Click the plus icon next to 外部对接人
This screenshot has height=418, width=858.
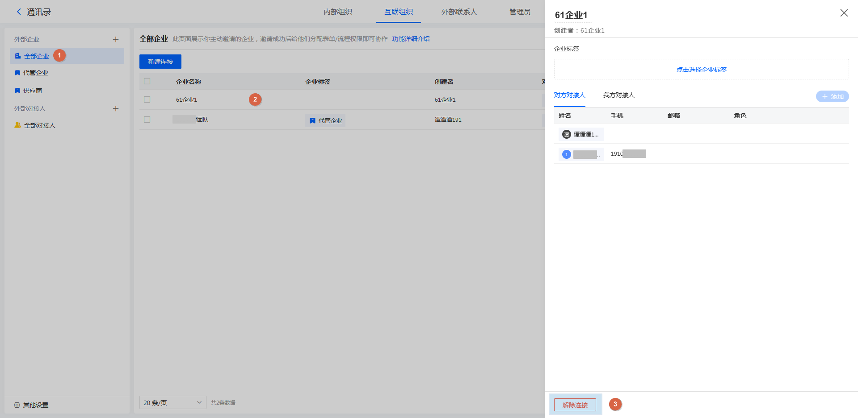click(116, 108)
